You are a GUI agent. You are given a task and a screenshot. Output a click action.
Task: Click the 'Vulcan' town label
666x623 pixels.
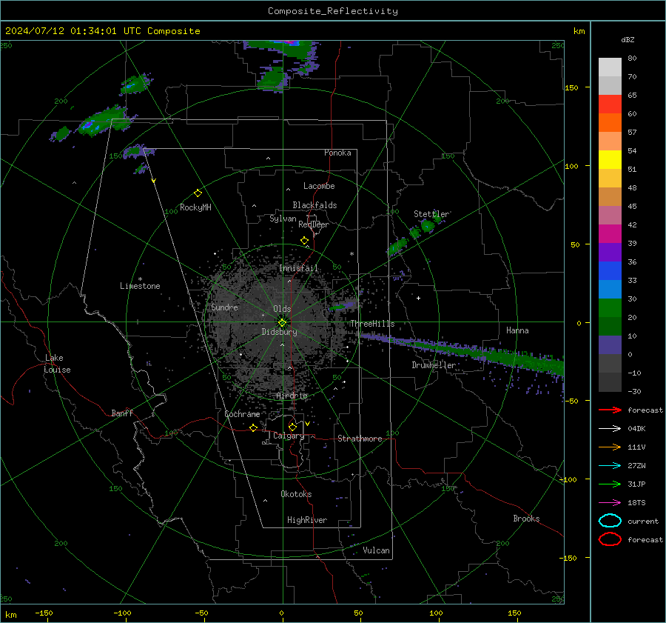click(376, 550)
